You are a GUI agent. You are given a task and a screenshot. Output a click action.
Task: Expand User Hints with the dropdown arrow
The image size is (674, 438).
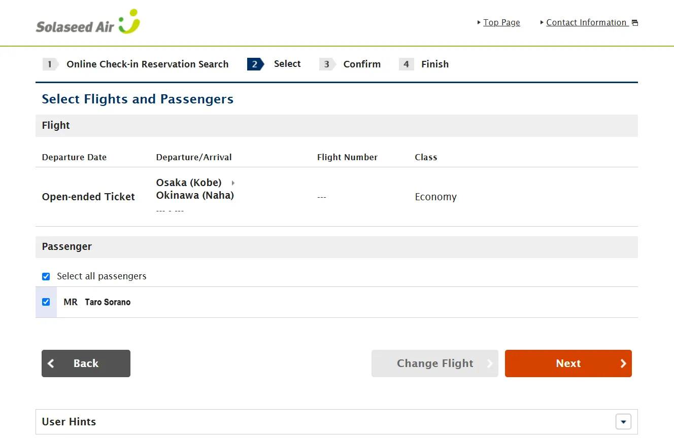tap(623, 422)
